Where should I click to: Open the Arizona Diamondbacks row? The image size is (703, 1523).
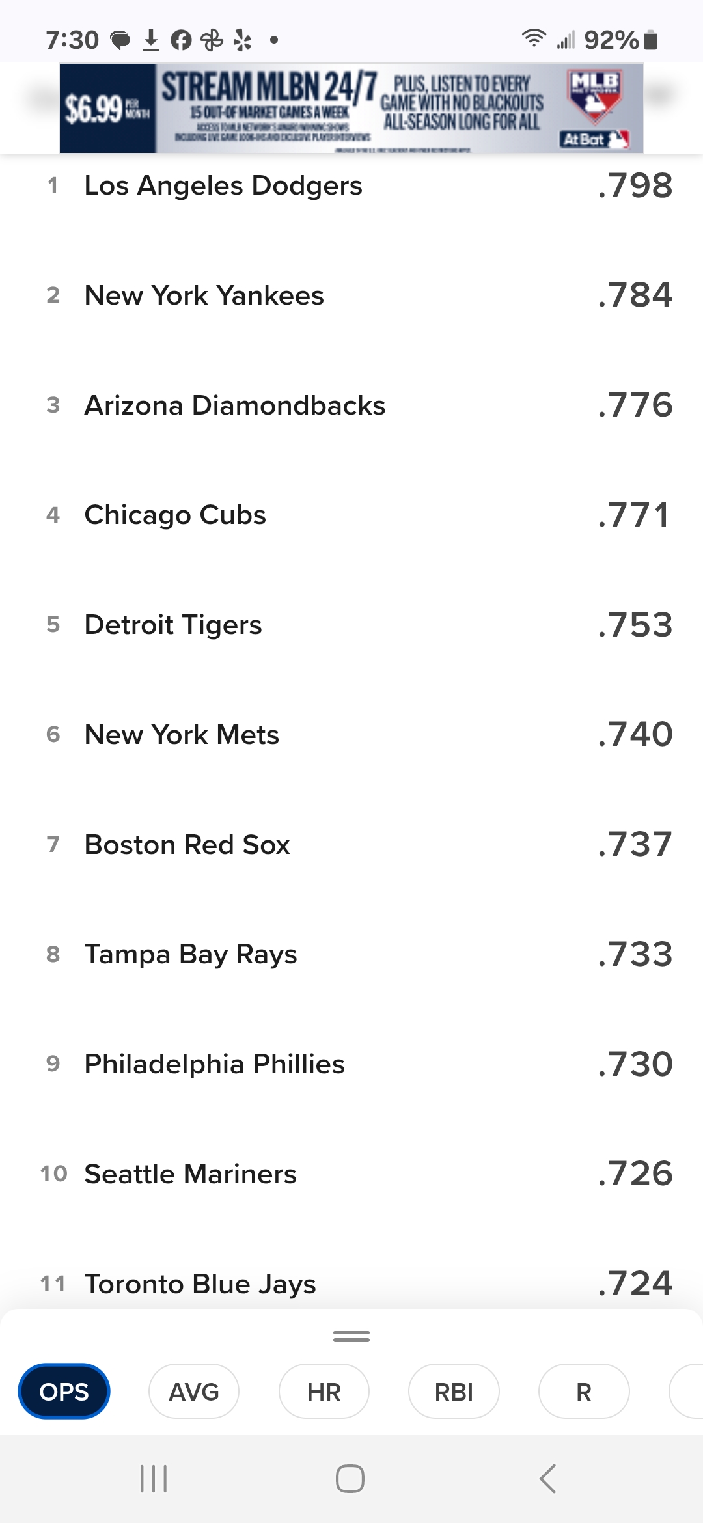tap(351, 405)
